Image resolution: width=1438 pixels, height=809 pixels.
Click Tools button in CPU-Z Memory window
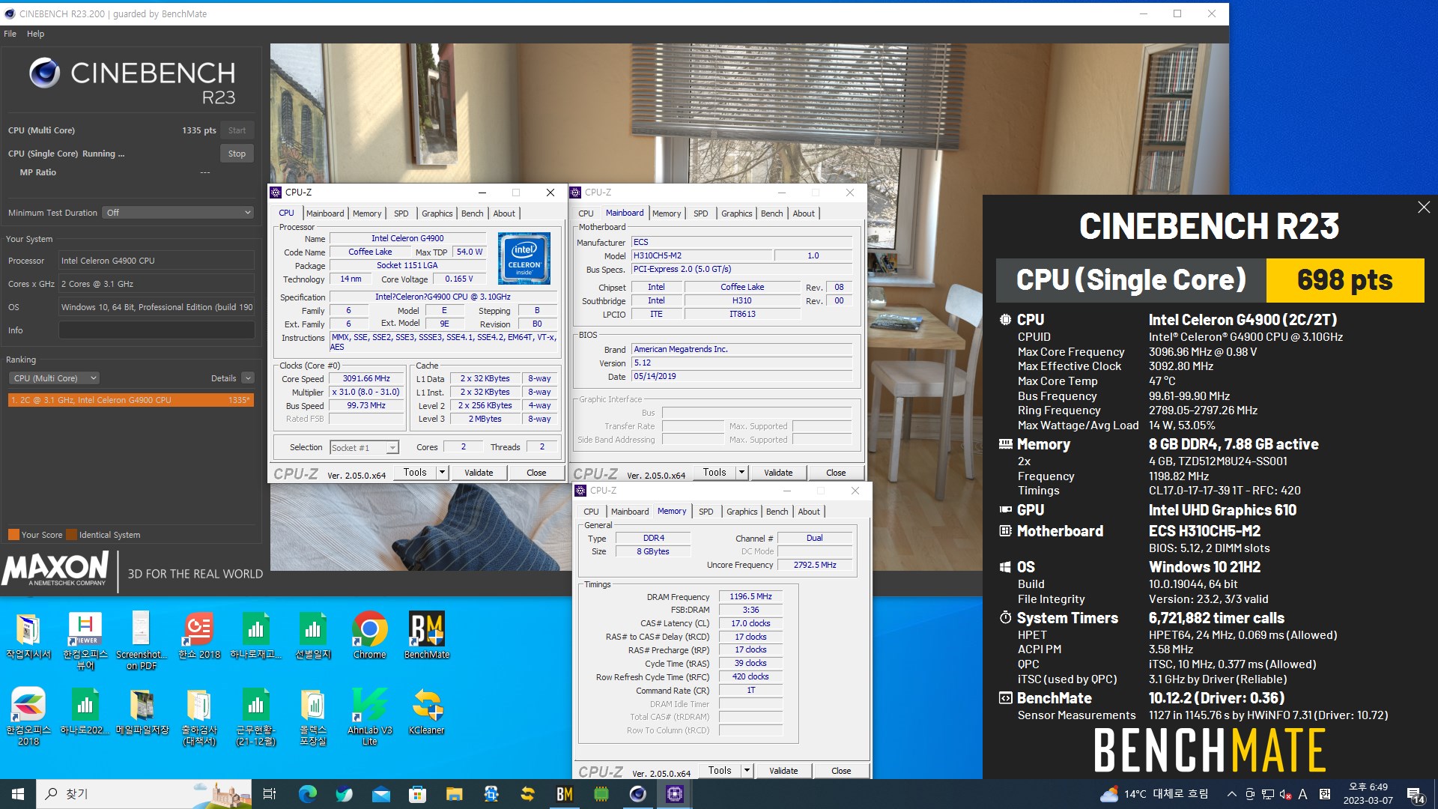click(x=720, y=771)
